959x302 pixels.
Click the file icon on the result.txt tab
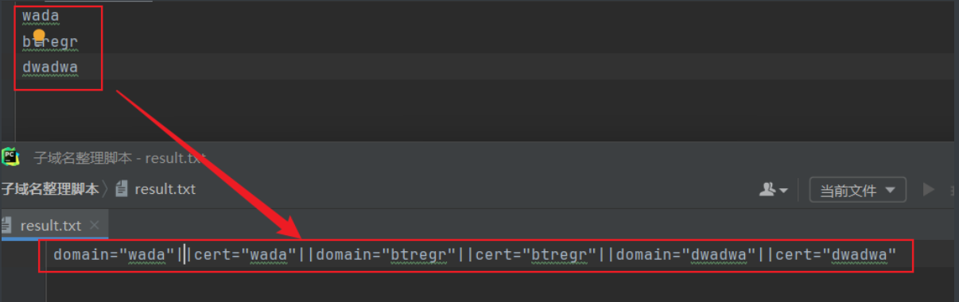coord(6,226)
